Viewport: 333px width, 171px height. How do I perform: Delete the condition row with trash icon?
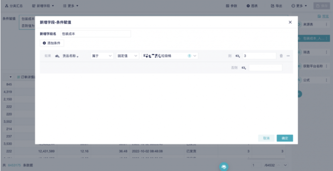click(281, 56)
